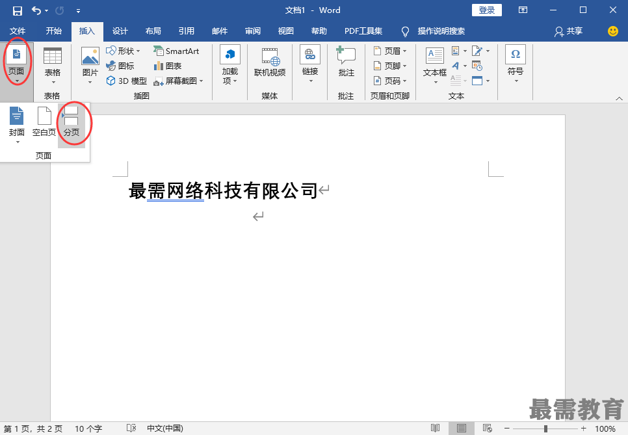This screenshot has width=628, height=435.
Task: Open the 页眉 header dropdown
Action: (390, 51)
